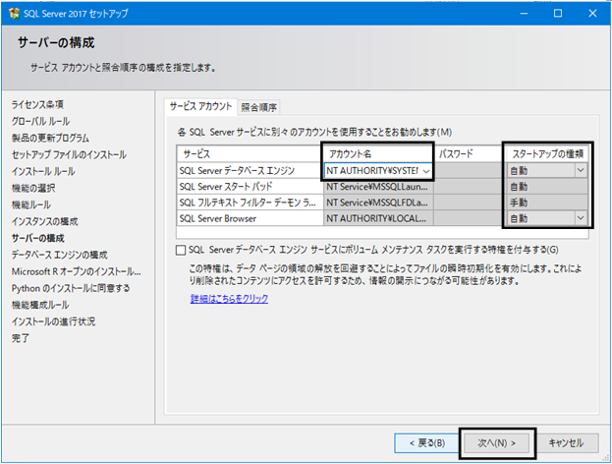Click the 手動 startup type cell
The width and height of the screenshot is (612, 464).
pyautogui.click(x=547, y=203)
